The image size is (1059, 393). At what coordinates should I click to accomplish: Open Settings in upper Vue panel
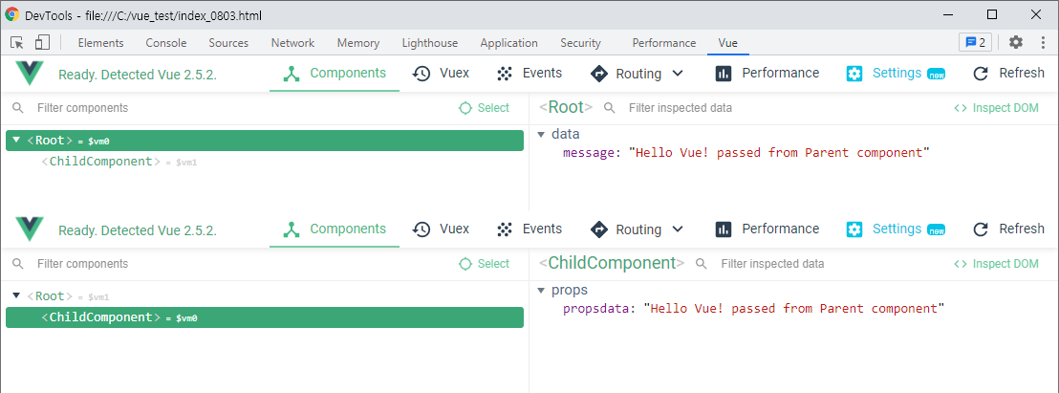click(896, 73)
